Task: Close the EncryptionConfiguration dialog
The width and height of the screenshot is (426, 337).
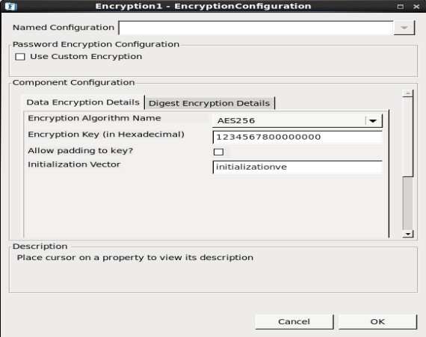Action: (x=416, y=7)
